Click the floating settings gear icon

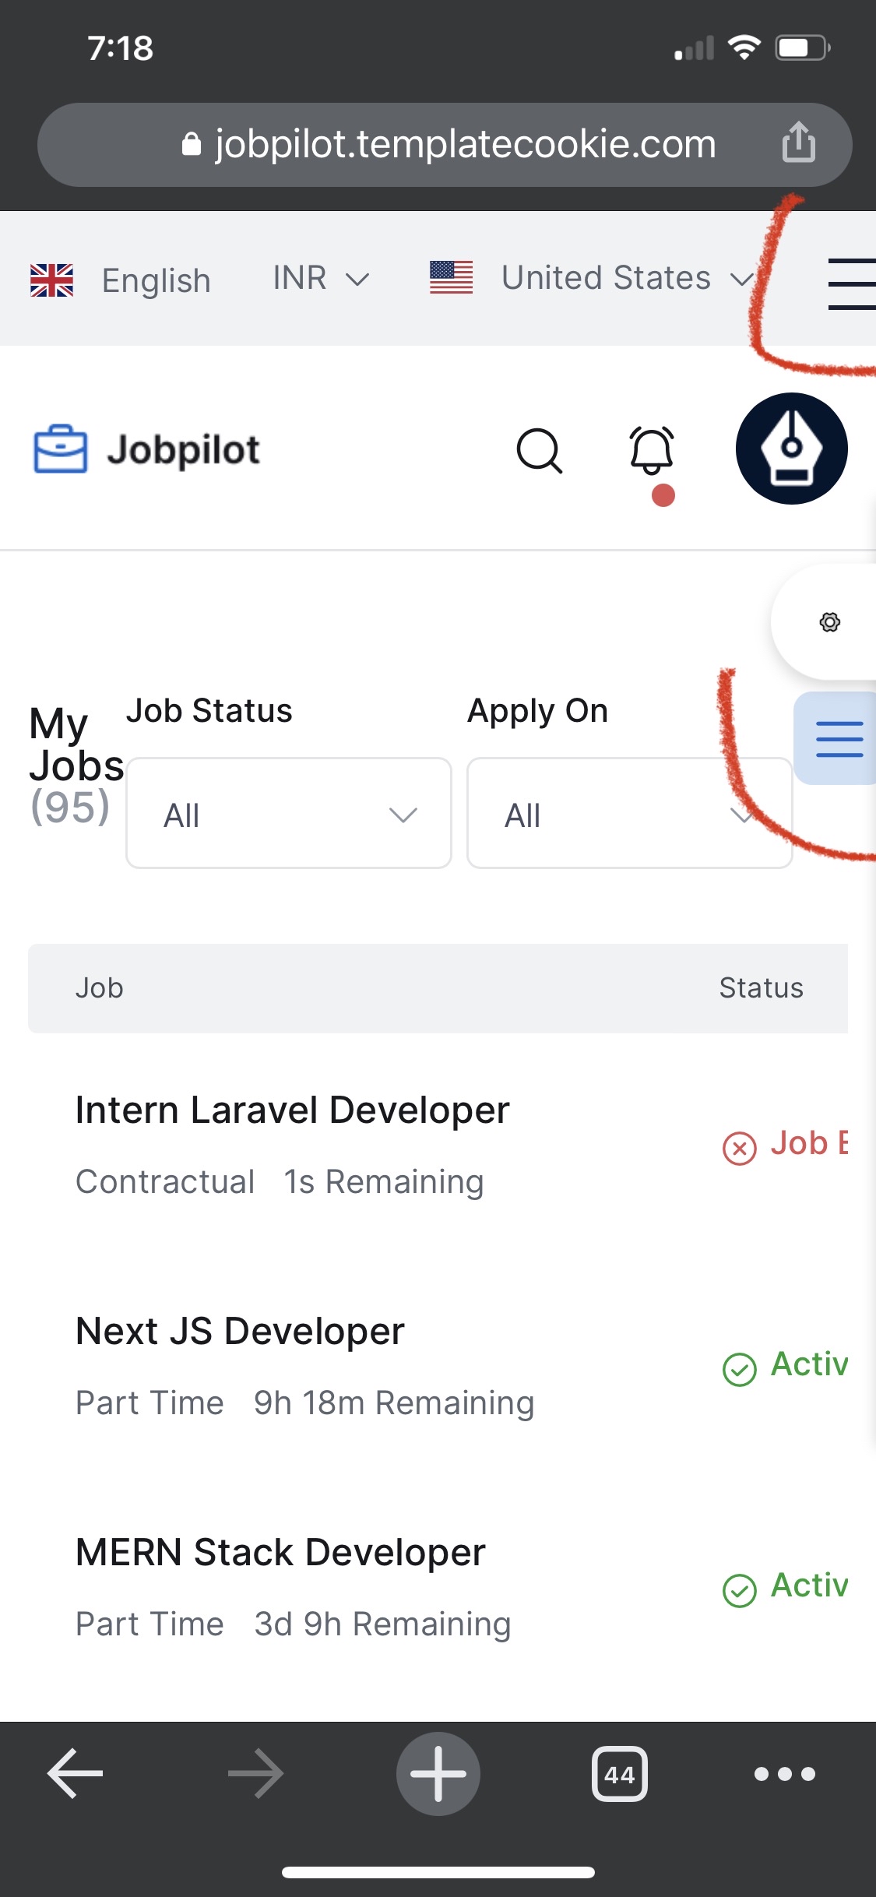pyautogui.click(x=830, y=622)
